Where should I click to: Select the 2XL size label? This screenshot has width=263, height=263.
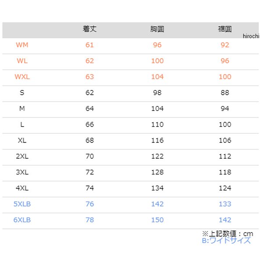[x=22, y=156]
